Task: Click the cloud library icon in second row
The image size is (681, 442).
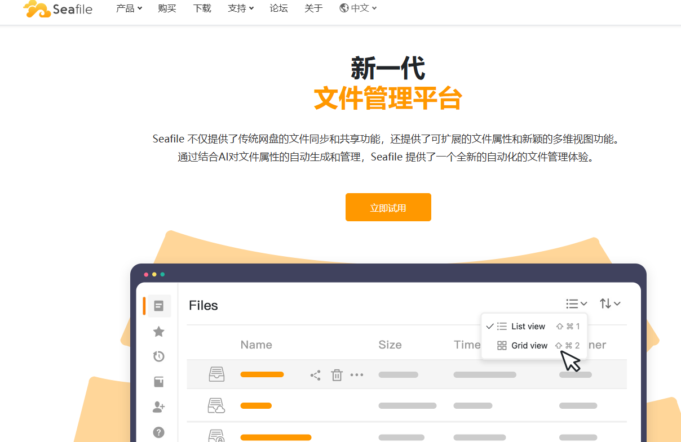Action: point(216,405)
